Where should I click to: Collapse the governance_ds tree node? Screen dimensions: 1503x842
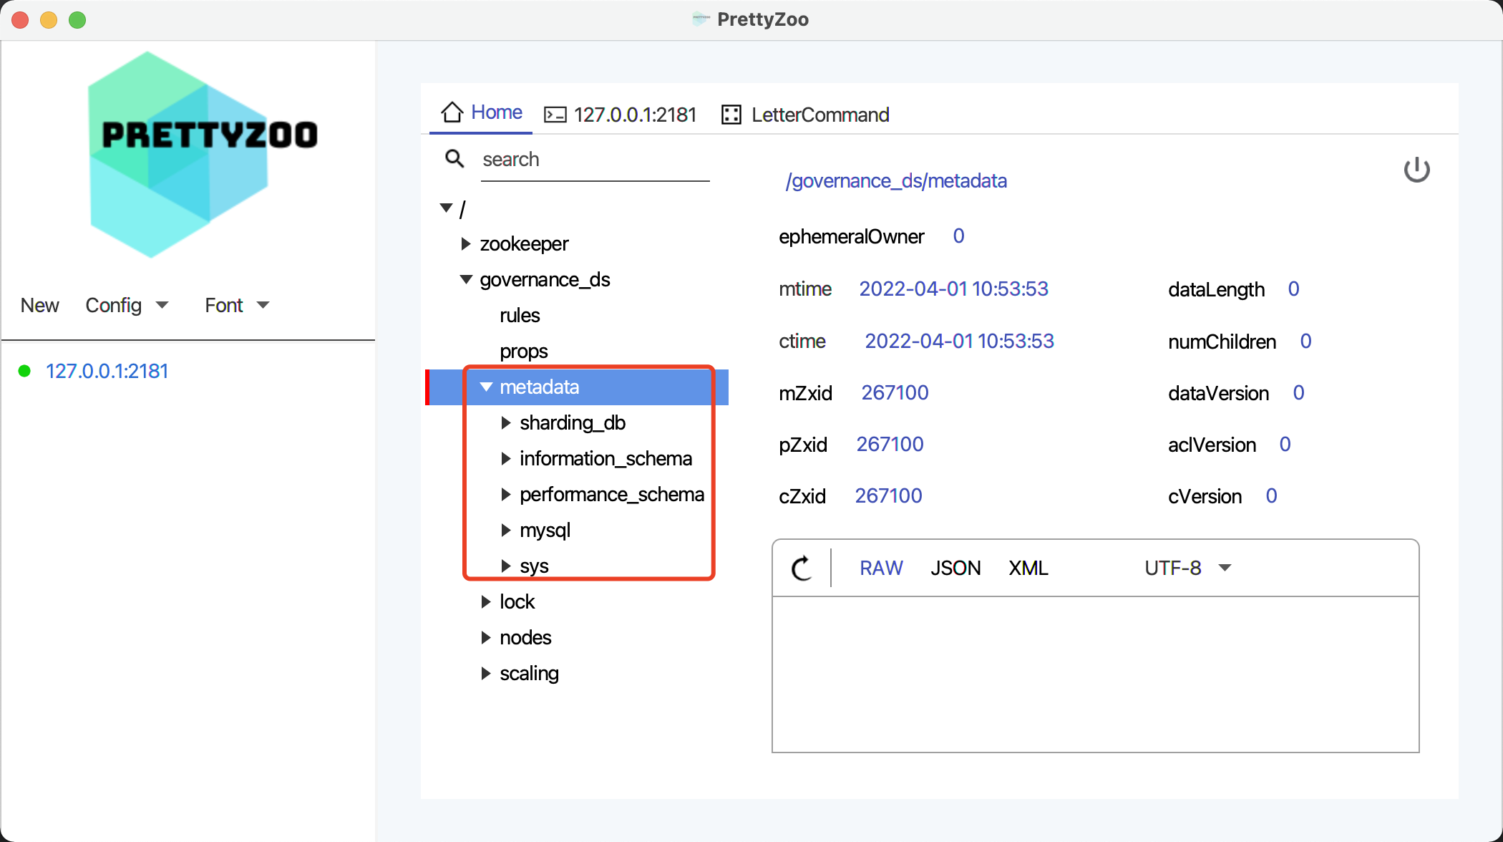(466, 280)
